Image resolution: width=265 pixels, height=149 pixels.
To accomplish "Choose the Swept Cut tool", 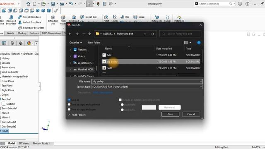I will [x=88, y=17].
